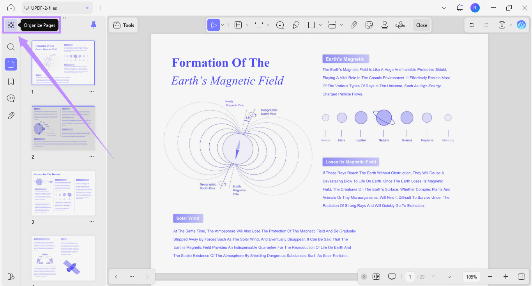Choose the stamp tool
Image resolution: width=532 pixels, height=286 pixels.
(x=385, y=25)
